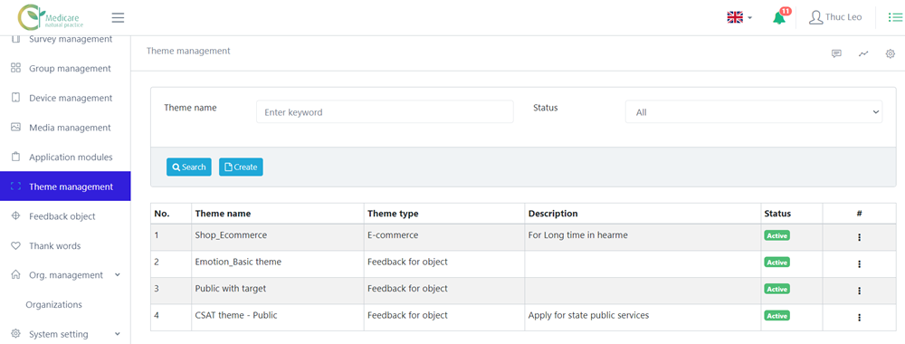The width and height of the screenshot is (905, 344).
Task: Open actions menu for CSAT theme - Public
Action: (x=860, y=317)
